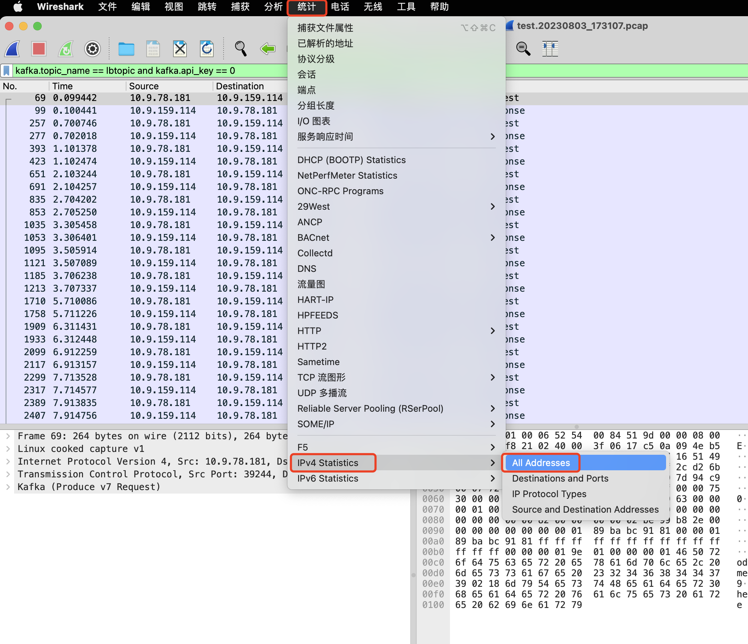Click the No. column header
This screenshot has height=644, width=748.
point(24,86)
